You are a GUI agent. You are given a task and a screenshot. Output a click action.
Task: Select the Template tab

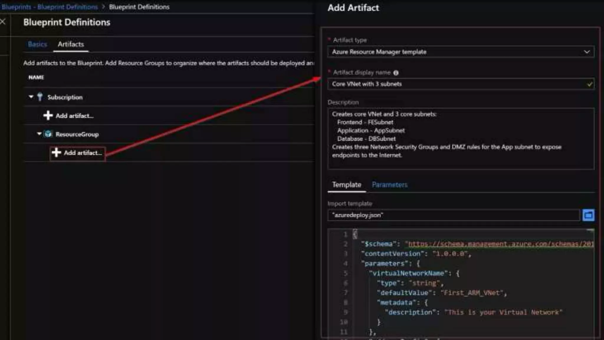[x=347, y=185]
